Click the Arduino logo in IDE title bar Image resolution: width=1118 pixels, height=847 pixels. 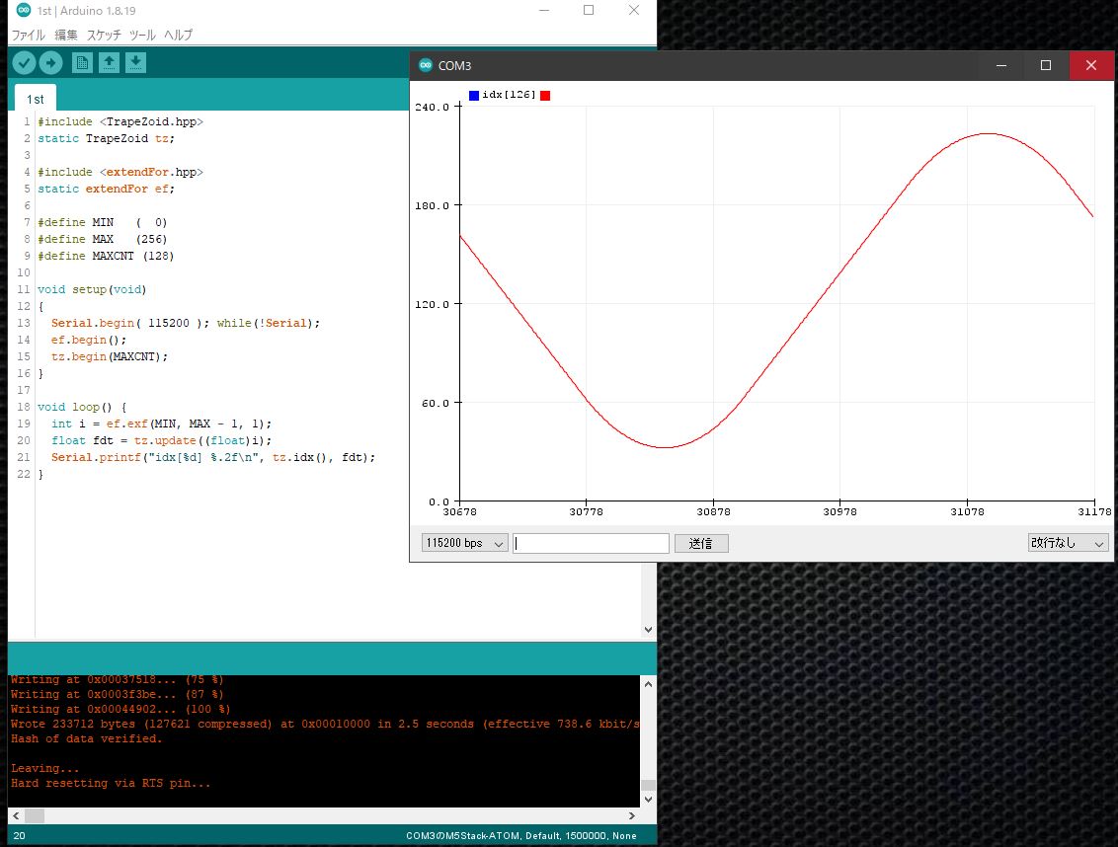(23, 10)
